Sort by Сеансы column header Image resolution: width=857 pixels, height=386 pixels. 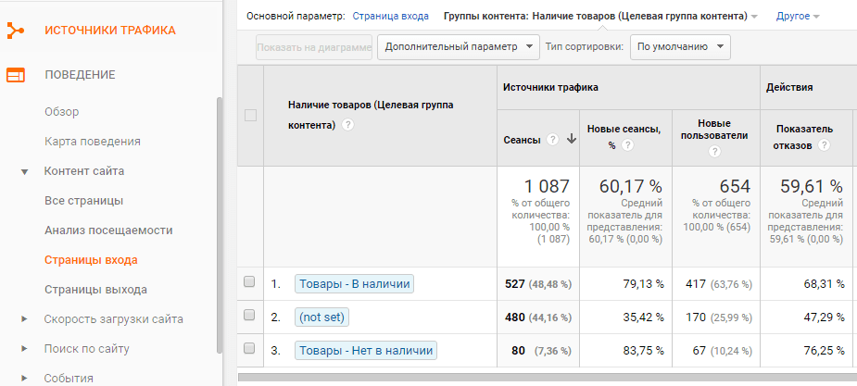[x=522, y=140]
